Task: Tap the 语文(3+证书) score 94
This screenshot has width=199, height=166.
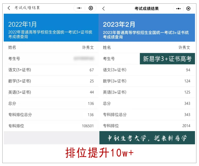Action: coord(188,70)
